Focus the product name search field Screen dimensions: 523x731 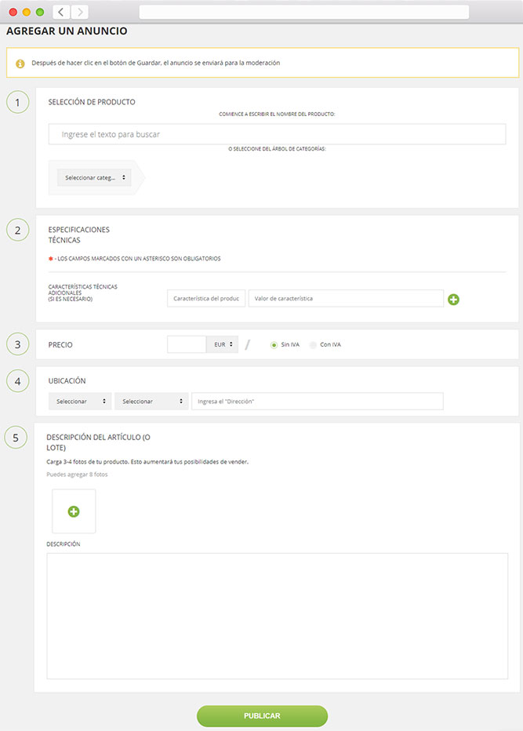tap(277, 134)
